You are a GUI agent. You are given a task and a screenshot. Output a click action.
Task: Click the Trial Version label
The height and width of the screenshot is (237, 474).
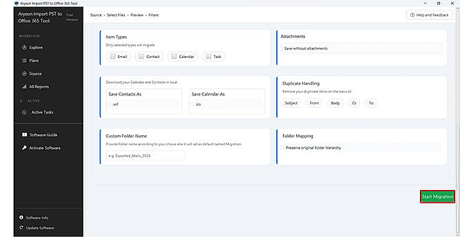point(71,17)
